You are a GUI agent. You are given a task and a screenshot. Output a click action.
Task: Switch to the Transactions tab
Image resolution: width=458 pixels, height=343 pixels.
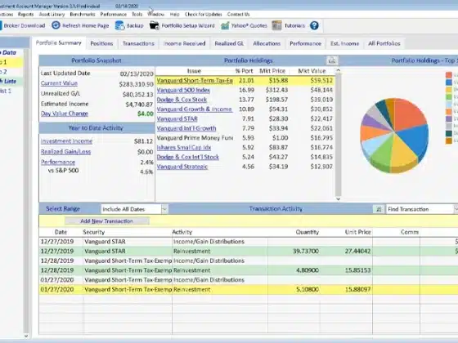coord(138,43)
